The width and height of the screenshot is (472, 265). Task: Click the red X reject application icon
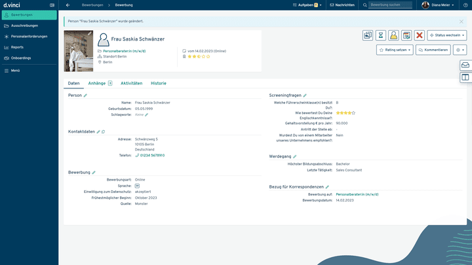click(420, 35)
